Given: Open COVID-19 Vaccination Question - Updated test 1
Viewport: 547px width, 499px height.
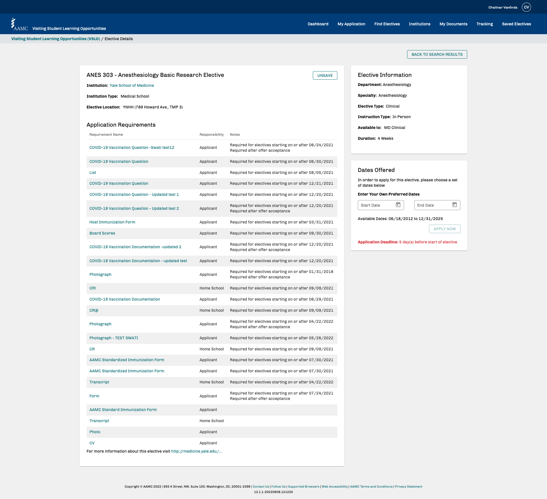Looking at the screenshot, I should coord(134,195).
